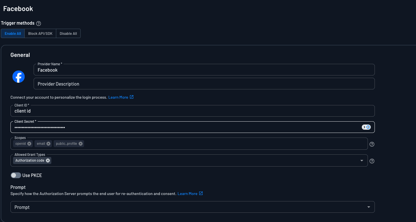Remove the openid scope chip
Screen dimensions: 416x222
click(29, 144)
